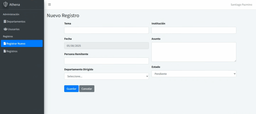Toggle the sidebar with hamburger menu icon
The width and height of the screenshot is (256, 114).
tap(49, 4)
